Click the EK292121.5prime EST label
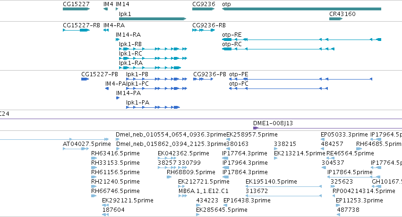 [128, 201]
